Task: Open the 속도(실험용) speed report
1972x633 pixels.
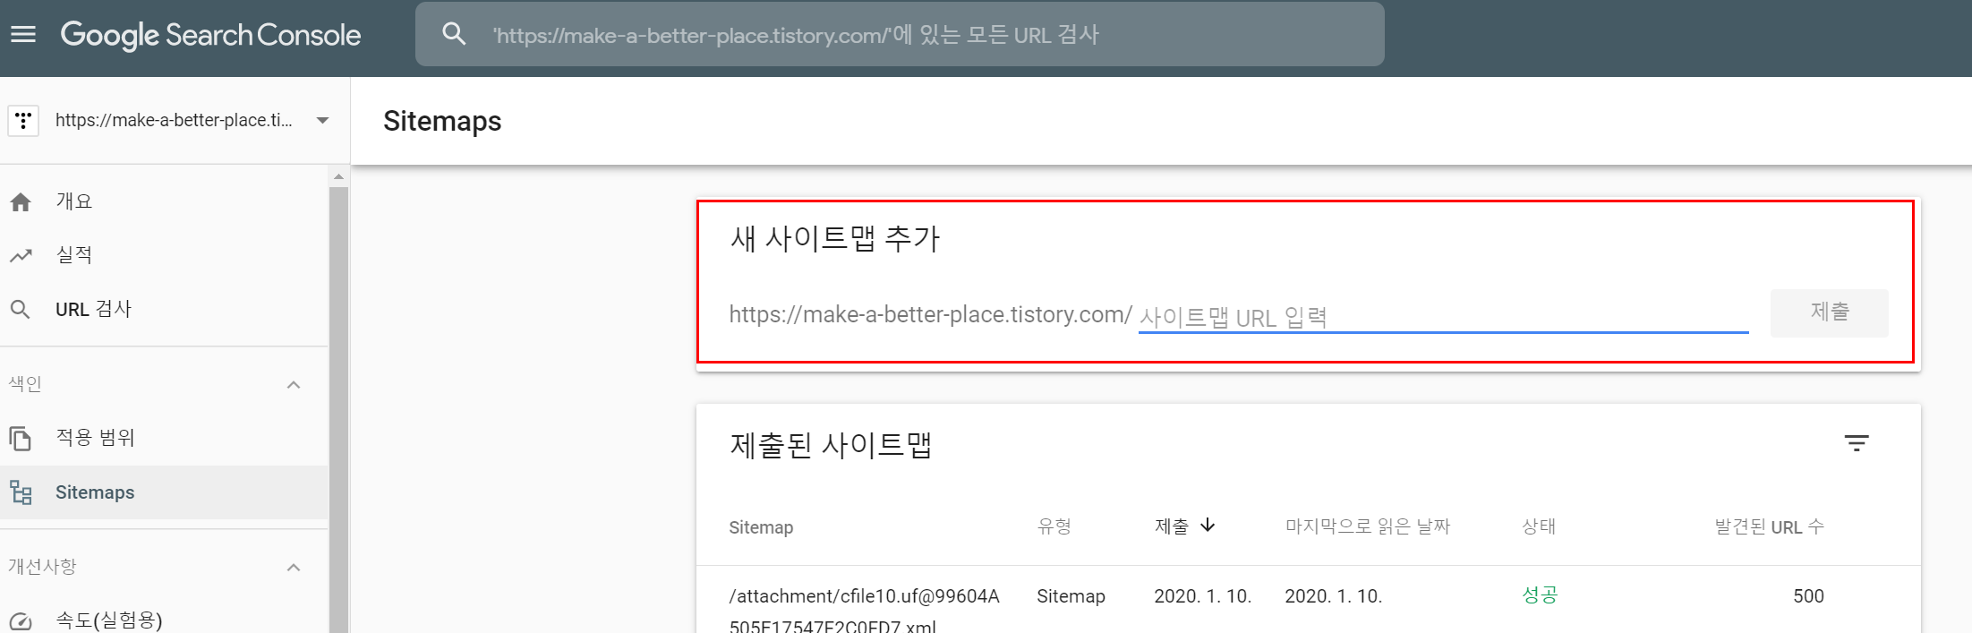Action: [x=109, y=620]
